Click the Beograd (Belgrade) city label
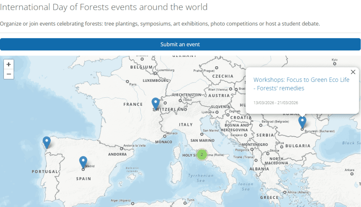This screenshot has height=207, width=361. [x=275, y=121]
